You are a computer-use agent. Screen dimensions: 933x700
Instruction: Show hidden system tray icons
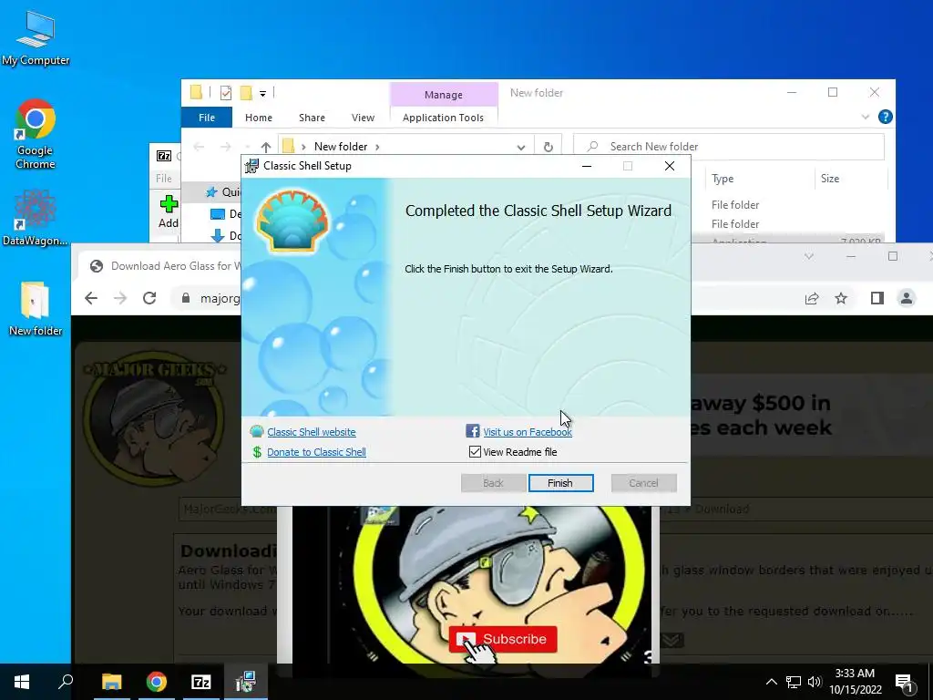tap(771, 682)
